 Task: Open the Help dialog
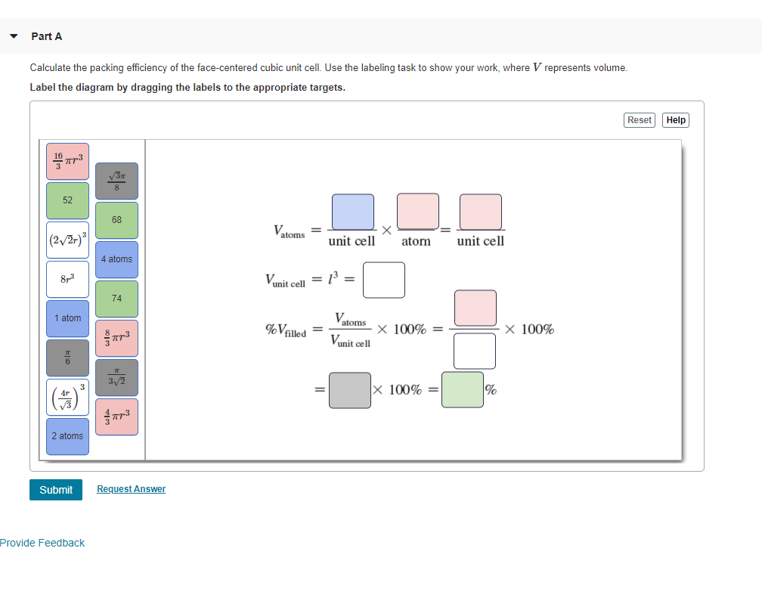675,119
